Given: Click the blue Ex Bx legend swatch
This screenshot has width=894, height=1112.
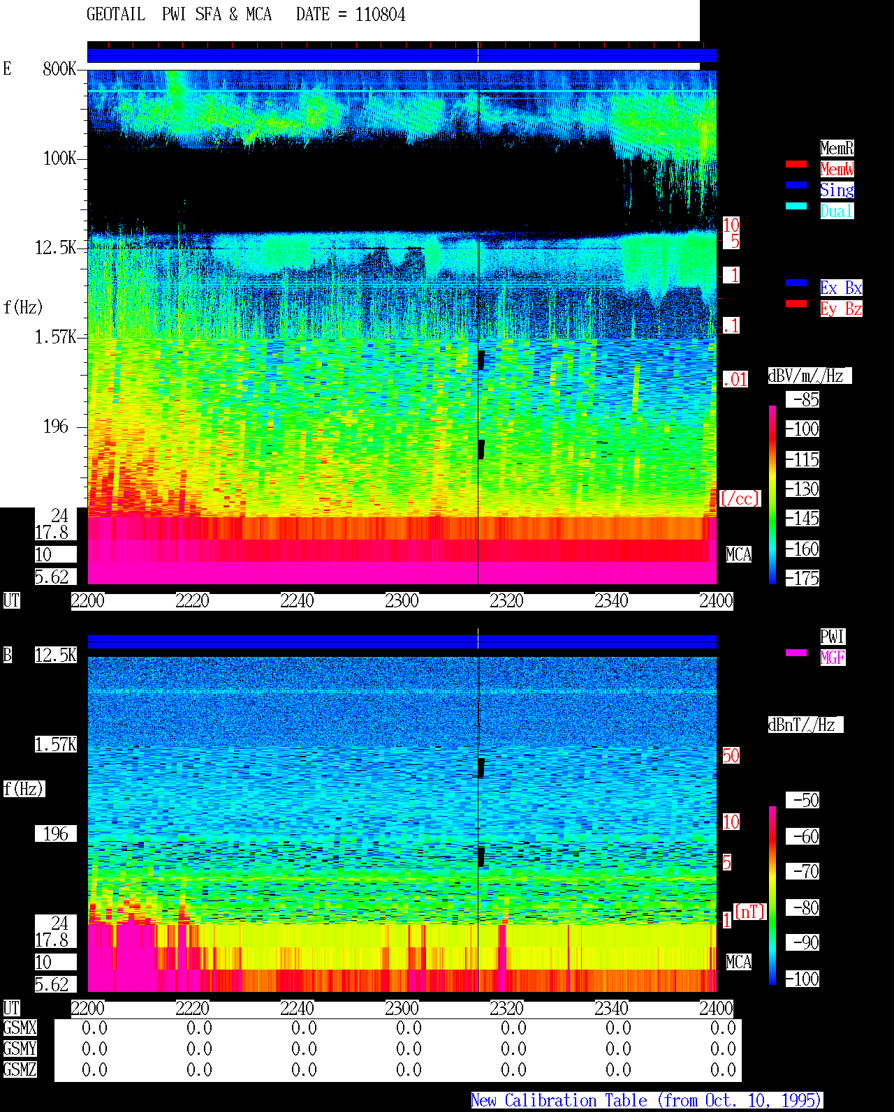Looking at the screenshot, I should 796,283.
